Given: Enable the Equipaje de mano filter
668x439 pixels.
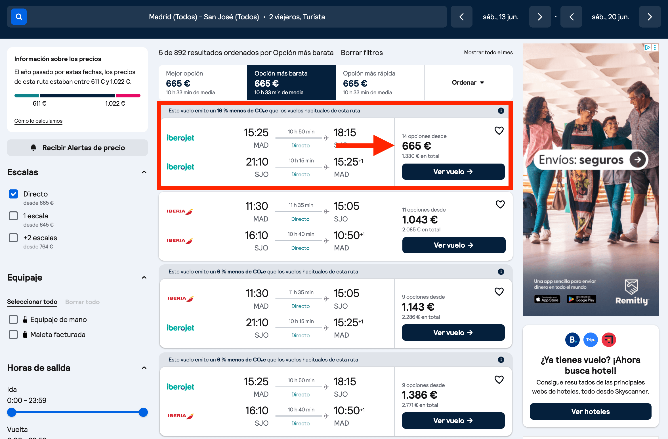Looking at the screenshot, I should [x=13, y=319].
